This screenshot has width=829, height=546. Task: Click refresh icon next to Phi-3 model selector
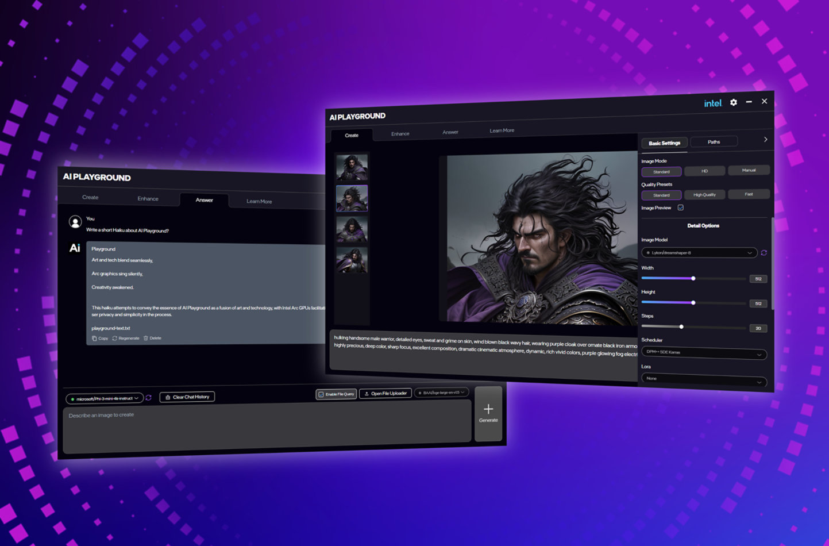[x=148, y=398]
